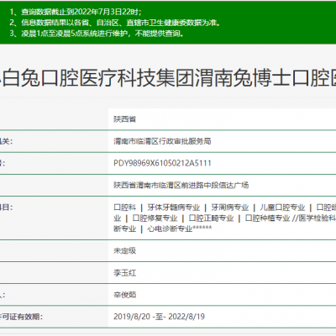
Task: Click the approval authority 渭南市临渭区行政审批服务局
Action: tap(162, 141)
